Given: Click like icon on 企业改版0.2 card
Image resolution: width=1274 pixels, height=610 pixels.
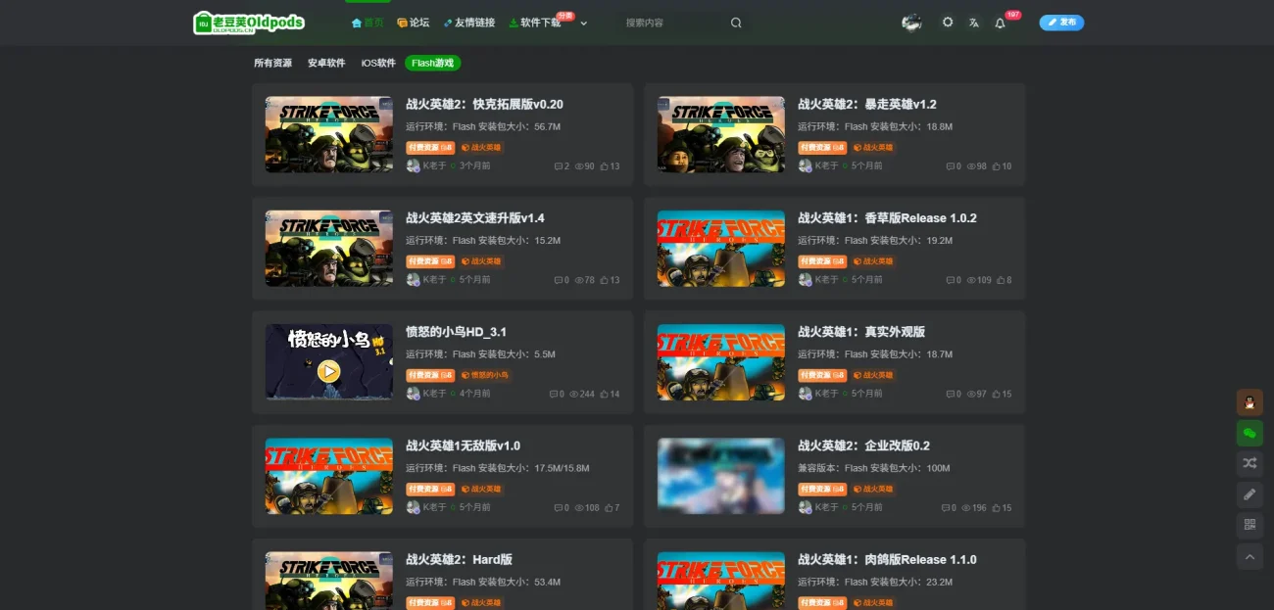Looking at the screenshot, I should point(996,508).
